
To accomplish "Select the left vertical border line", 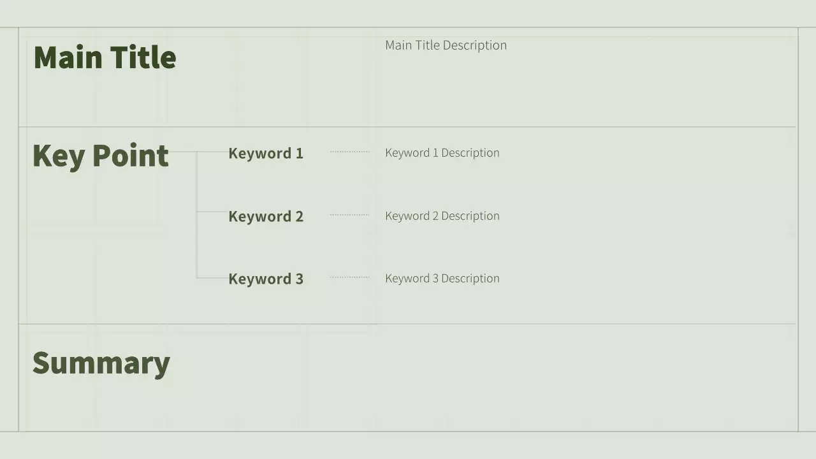I will pyautogui.click(x=18, y=229).
